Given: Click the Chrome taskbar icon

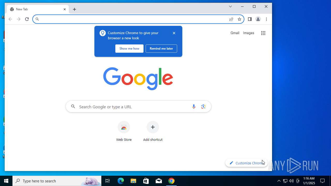Looking at the screenshot, I should [171, 181].
